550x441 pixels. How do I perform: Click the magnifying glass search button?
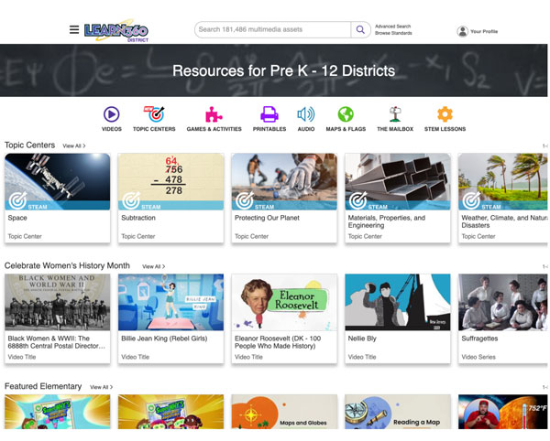point(360,29)
